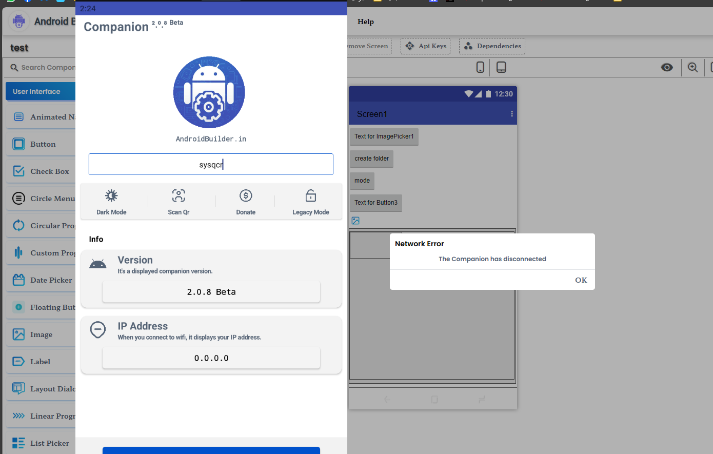
Task: Pick the Check Box component icon
Action: tap(18, 171)
